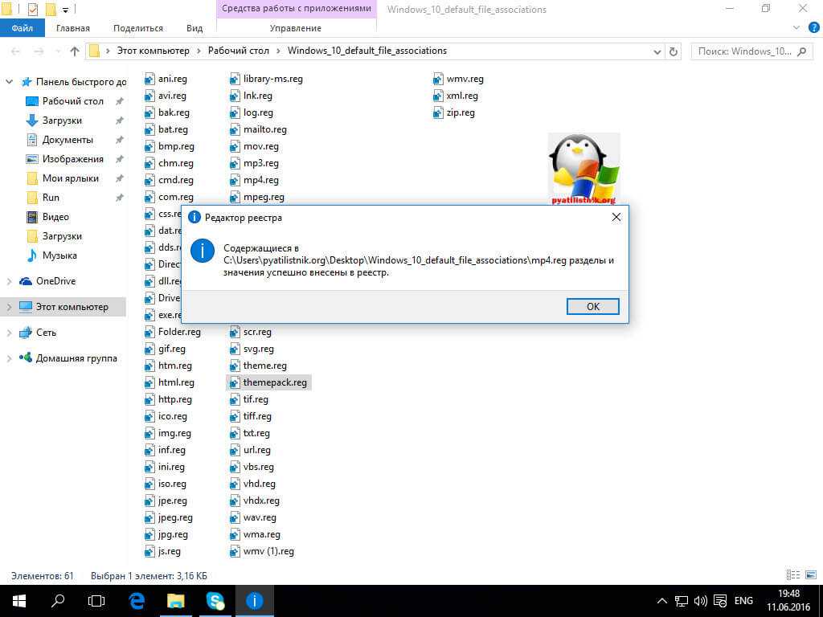Select Загрузки in quick access panel

coord(61,121)
